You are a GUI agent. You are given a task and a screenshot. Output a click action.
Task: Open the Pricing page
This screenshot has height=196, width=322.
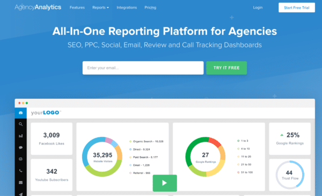point(150,8)
